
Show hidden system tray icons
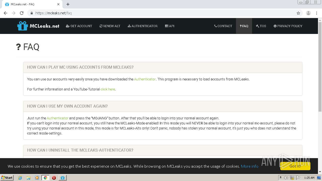[280, 178]
